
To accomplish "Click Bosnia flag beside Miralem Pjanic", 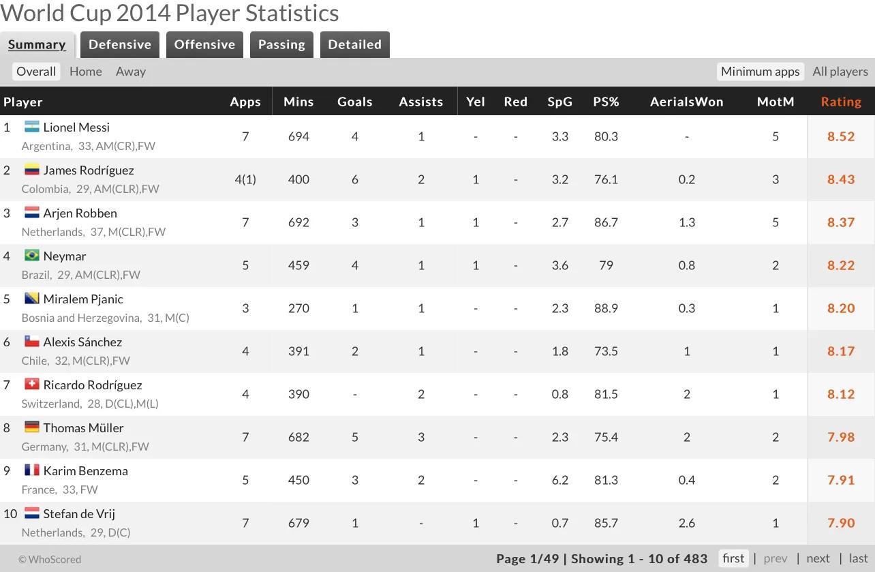I will 31,299.
